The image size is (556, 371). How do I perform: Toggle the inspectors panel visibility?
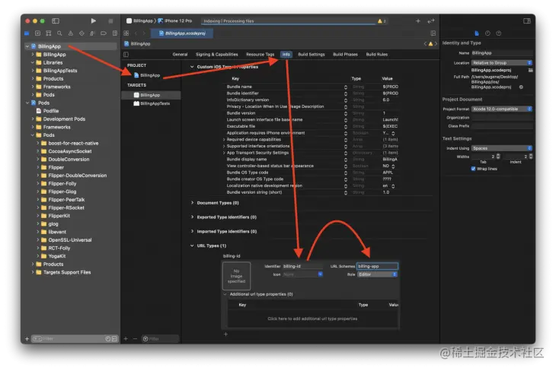coord(527,21)
